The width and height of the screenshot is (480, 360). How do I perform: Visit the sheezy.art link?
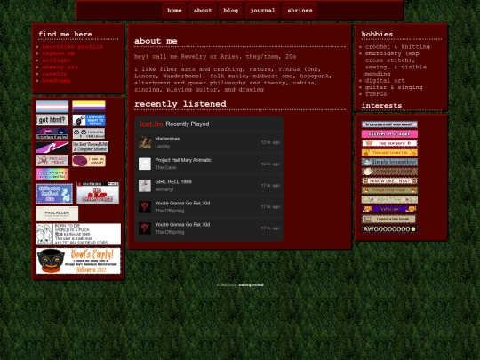point(60,67)
